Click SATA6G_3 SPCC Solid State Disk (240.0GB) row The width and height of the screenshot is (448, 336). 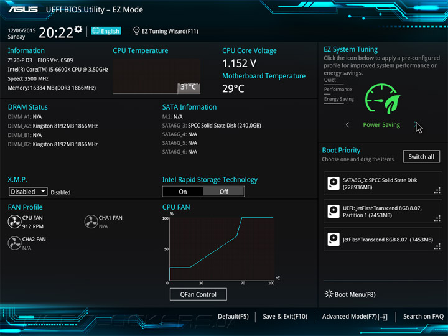click(212, 126)
